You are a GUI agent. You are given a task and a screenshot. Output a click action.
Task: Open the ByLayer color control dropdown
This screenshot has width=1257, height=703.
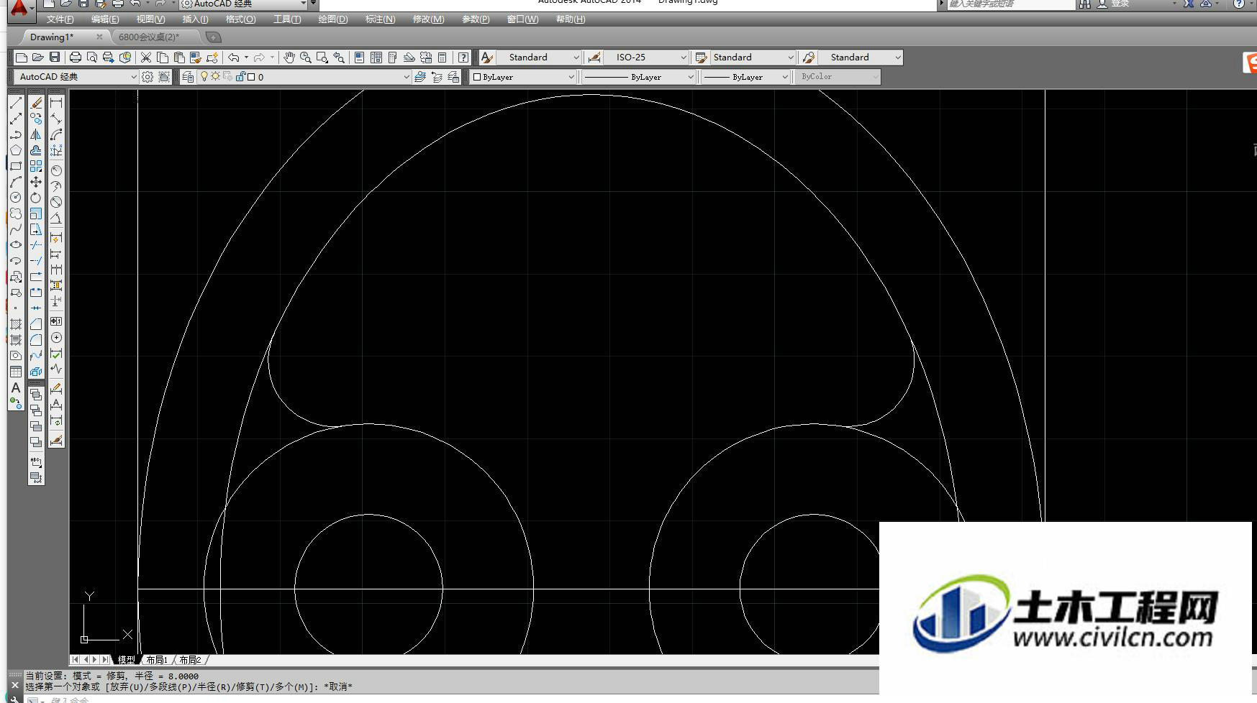[x=523, y=77]
